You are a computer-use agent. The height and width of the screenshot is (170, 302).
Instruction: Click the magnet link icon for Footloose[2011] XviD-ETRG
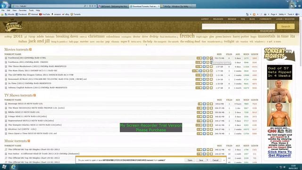pos(208,58)
